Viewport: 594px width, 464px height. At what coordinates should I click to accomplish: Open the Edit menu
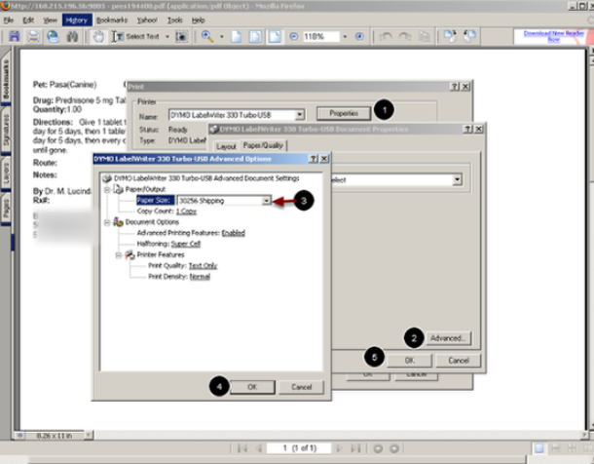28,20
